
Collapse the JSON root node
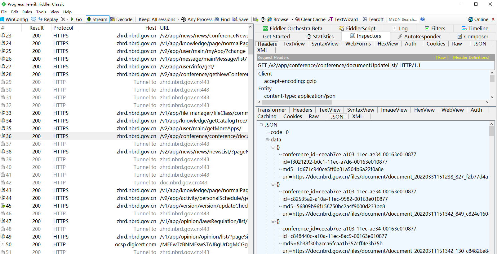[261, 125]
